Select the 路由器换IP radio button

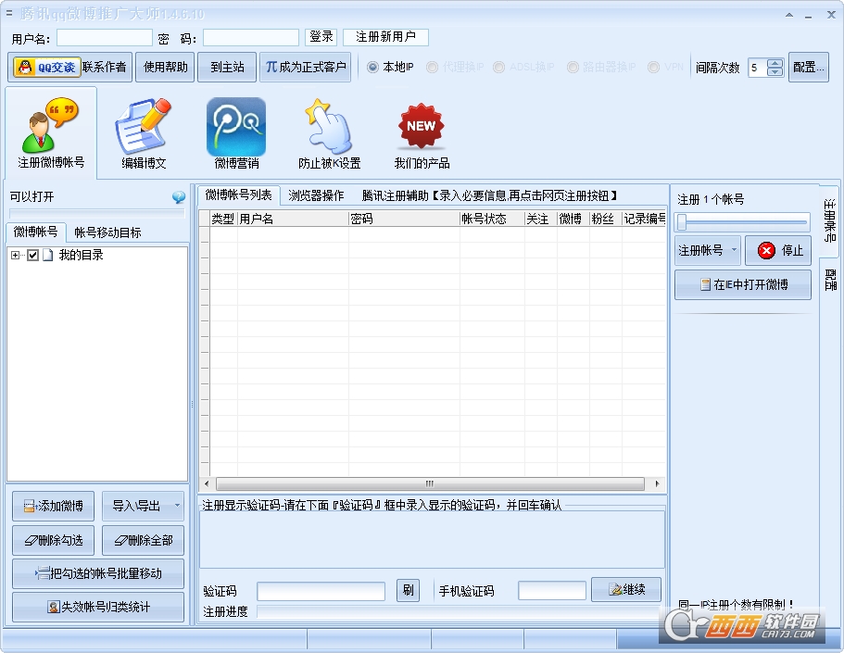pyautogui.click(x=573, y=68)
